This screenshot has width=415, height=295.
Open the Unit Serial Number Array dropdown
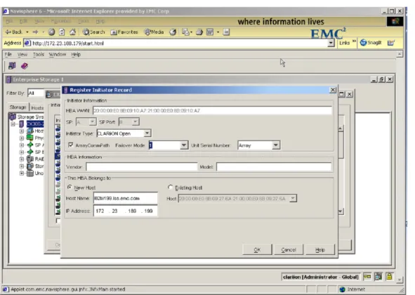(275, 145)
